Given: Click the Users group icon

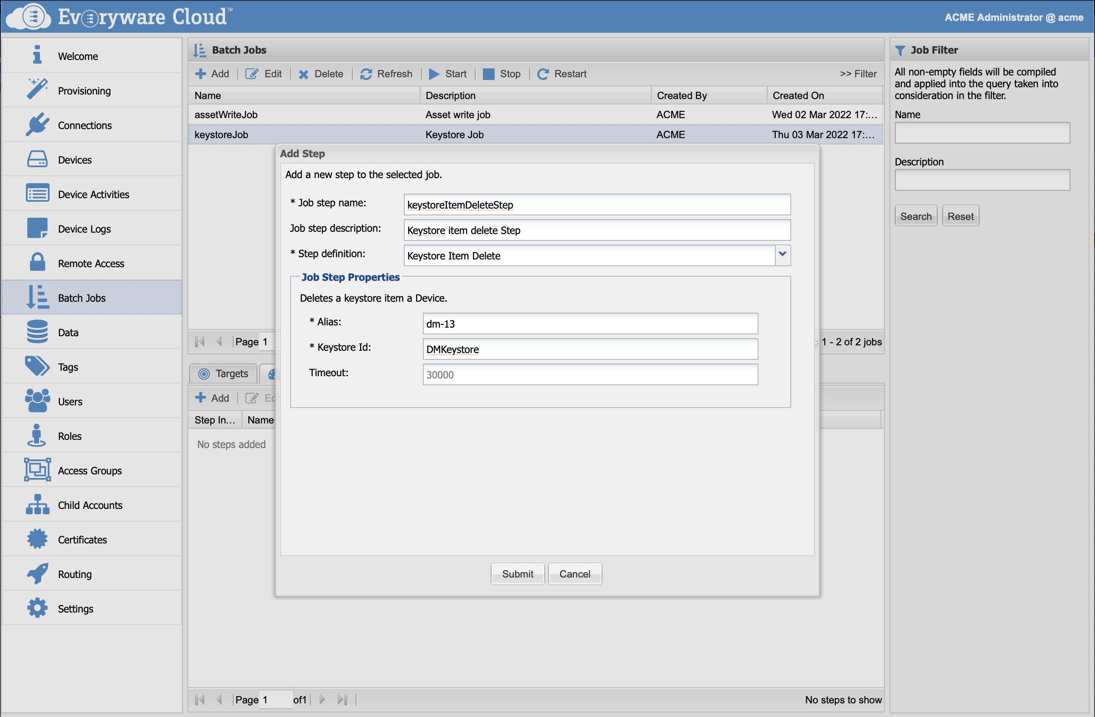Looking at the screenshot, I should (37, 401).
